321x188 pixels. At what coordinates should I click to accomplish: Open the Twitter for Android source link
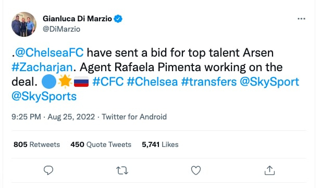[x=134, y=117]
